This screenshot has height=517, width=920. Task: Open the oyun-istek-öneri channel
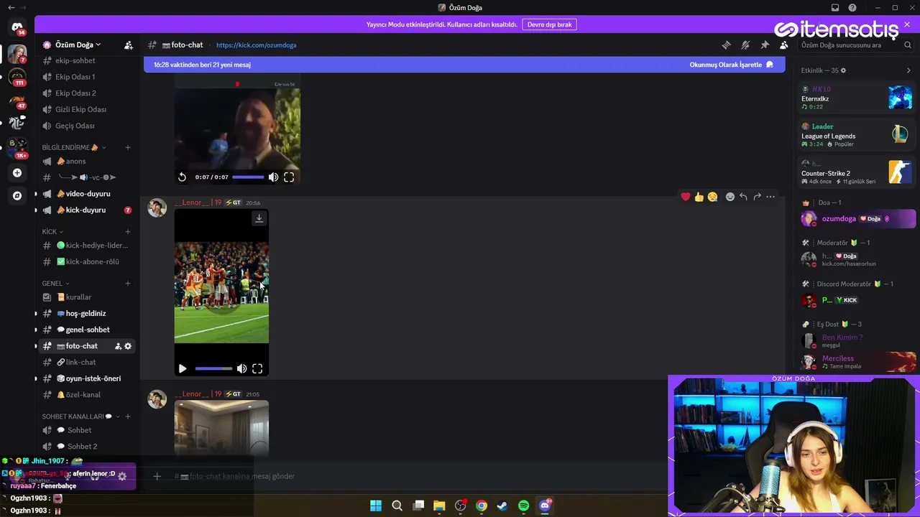[88, 378]
